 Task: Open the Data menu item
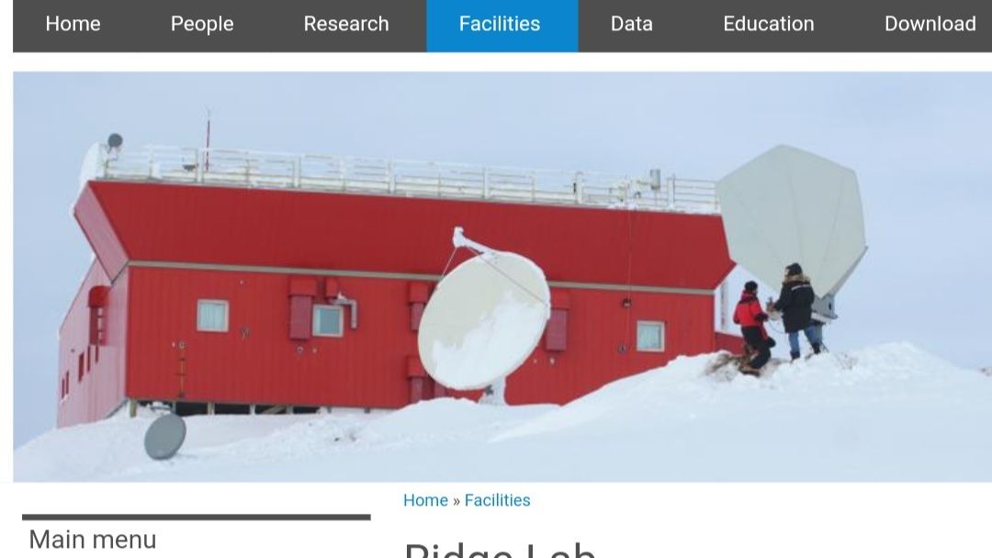click(x=631, y=24)
